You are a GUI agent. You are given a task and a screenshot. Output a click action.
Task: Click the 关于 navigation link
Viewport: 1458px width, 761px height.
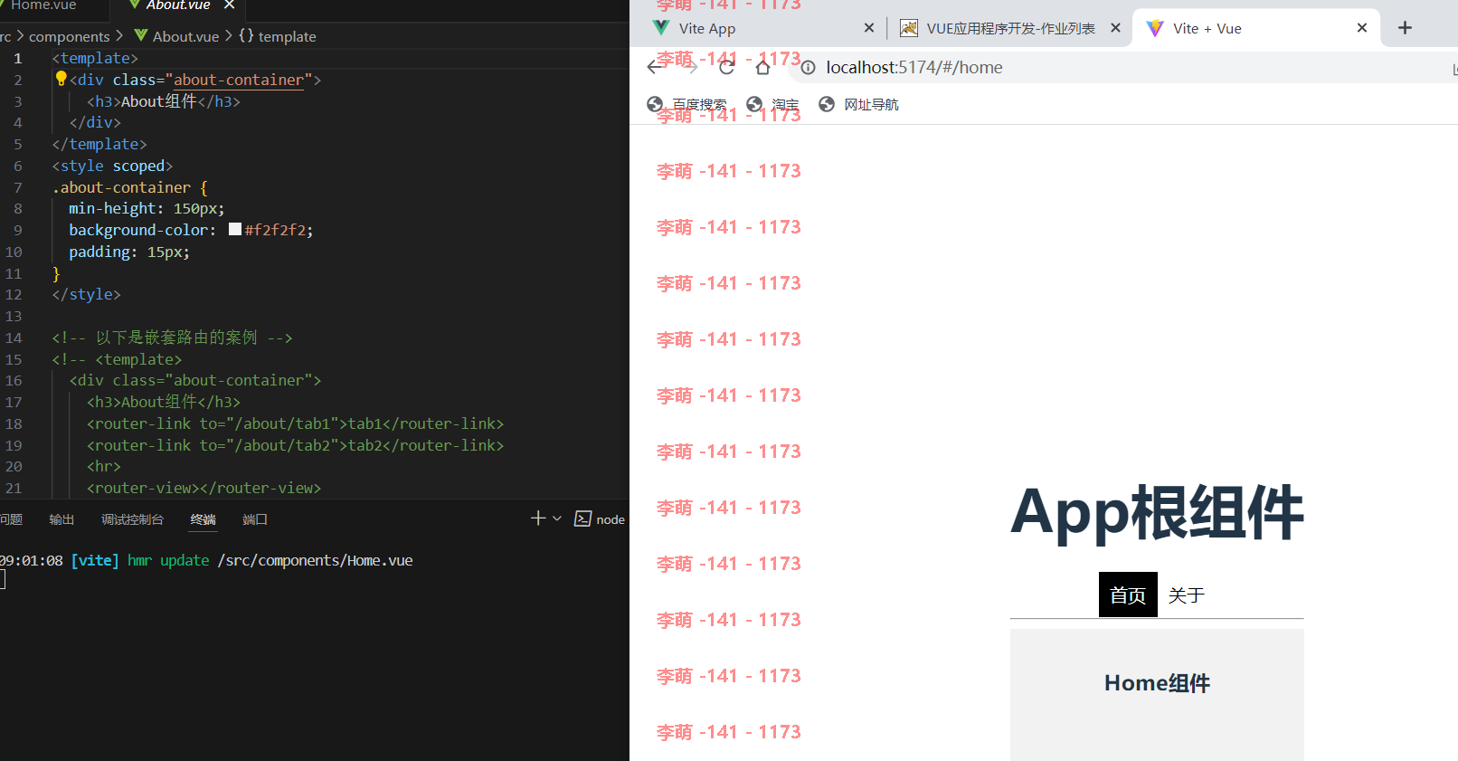pyautogui.click(x=1186, y=595)
